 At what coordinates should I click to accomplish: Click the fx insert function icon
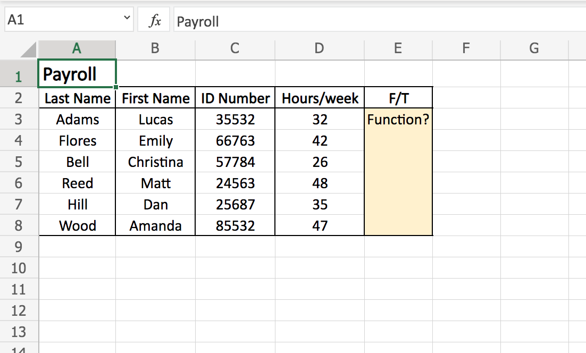154,21
